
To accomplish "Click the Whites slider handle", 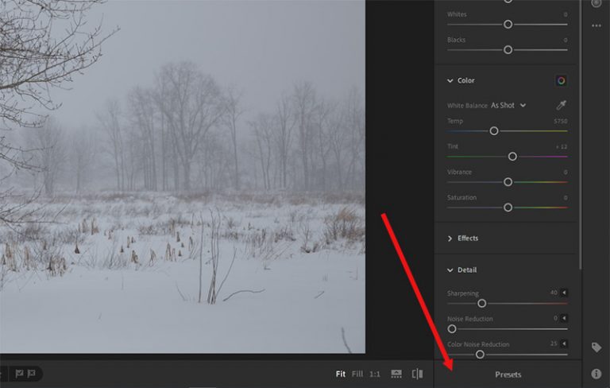I will [508, 24].
